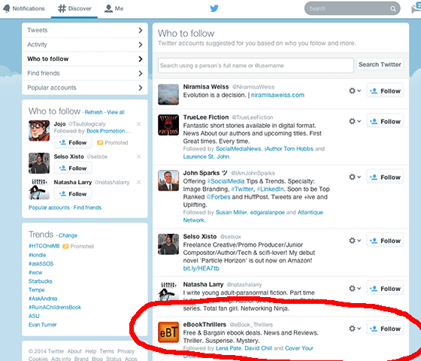421x361 pixels.
Task: Open the bit.ly/HEA7tb link
Action: (201, 268)
